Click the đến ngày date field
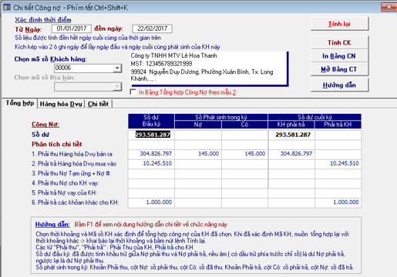 point(152,28)
